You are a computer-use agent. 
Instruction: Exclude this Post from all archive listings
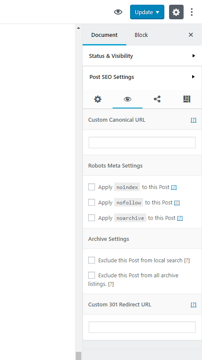pyautogui.click(x=92, y=275)
